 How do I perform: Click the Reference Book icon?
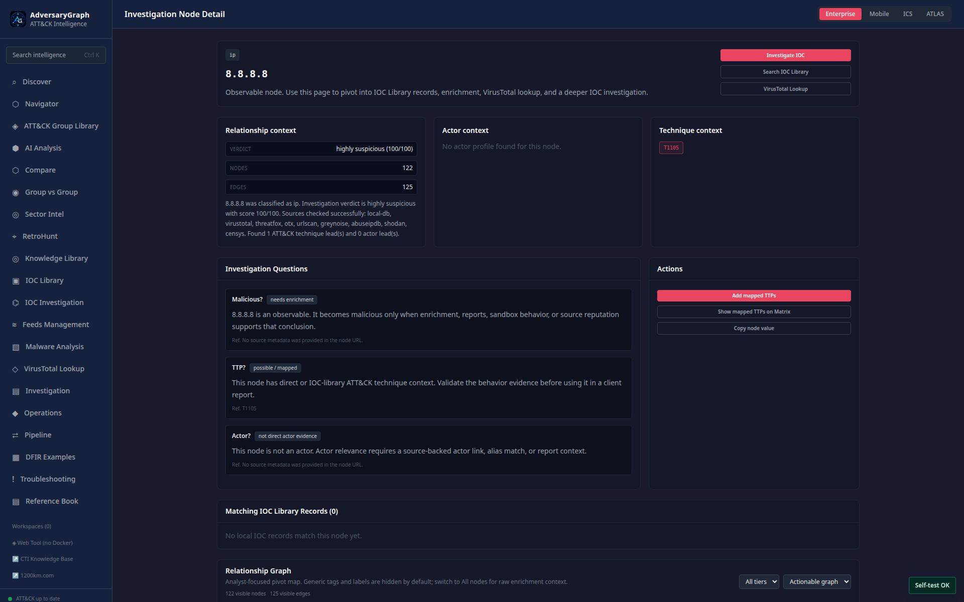pyautogui.click(x=16, y=502)
